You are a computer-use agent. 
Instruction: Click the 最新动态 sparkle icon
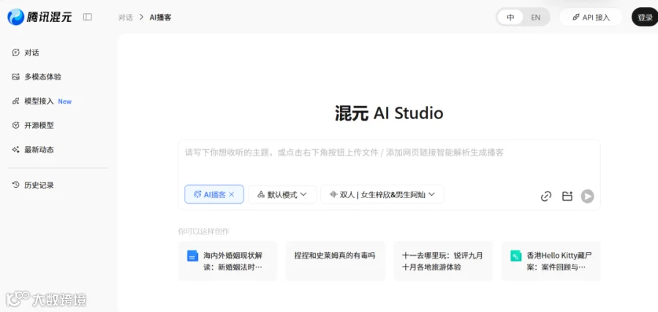click(16, 149)
